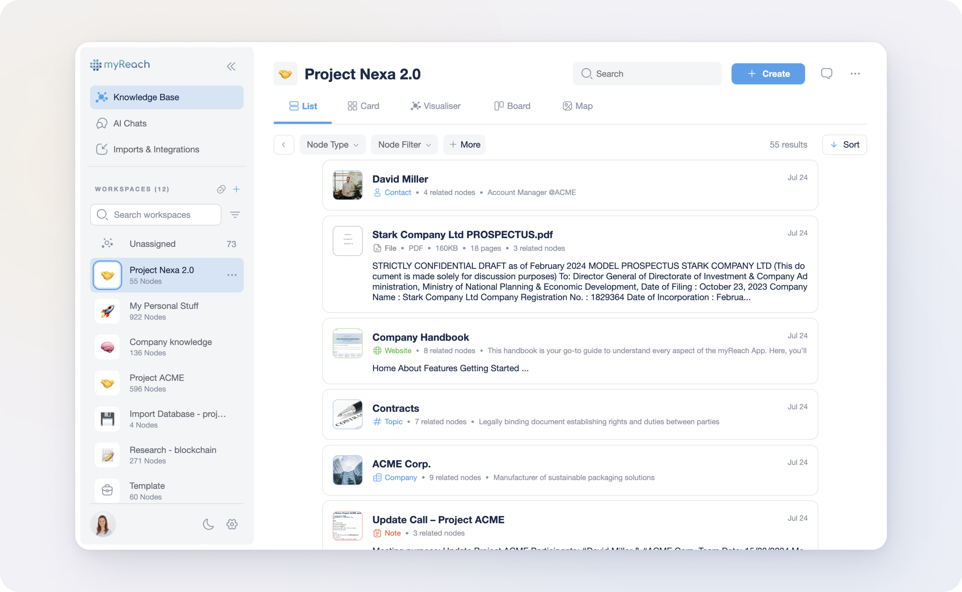Screen dimensions: 962x592
Task: Open the chat bubble icon in the header
Action: click(x=827, y=74)
